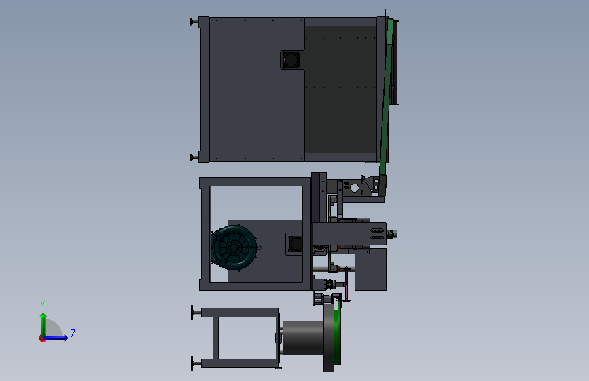
Task: Select the square port on the top cabinet panel
Action: 291,60
